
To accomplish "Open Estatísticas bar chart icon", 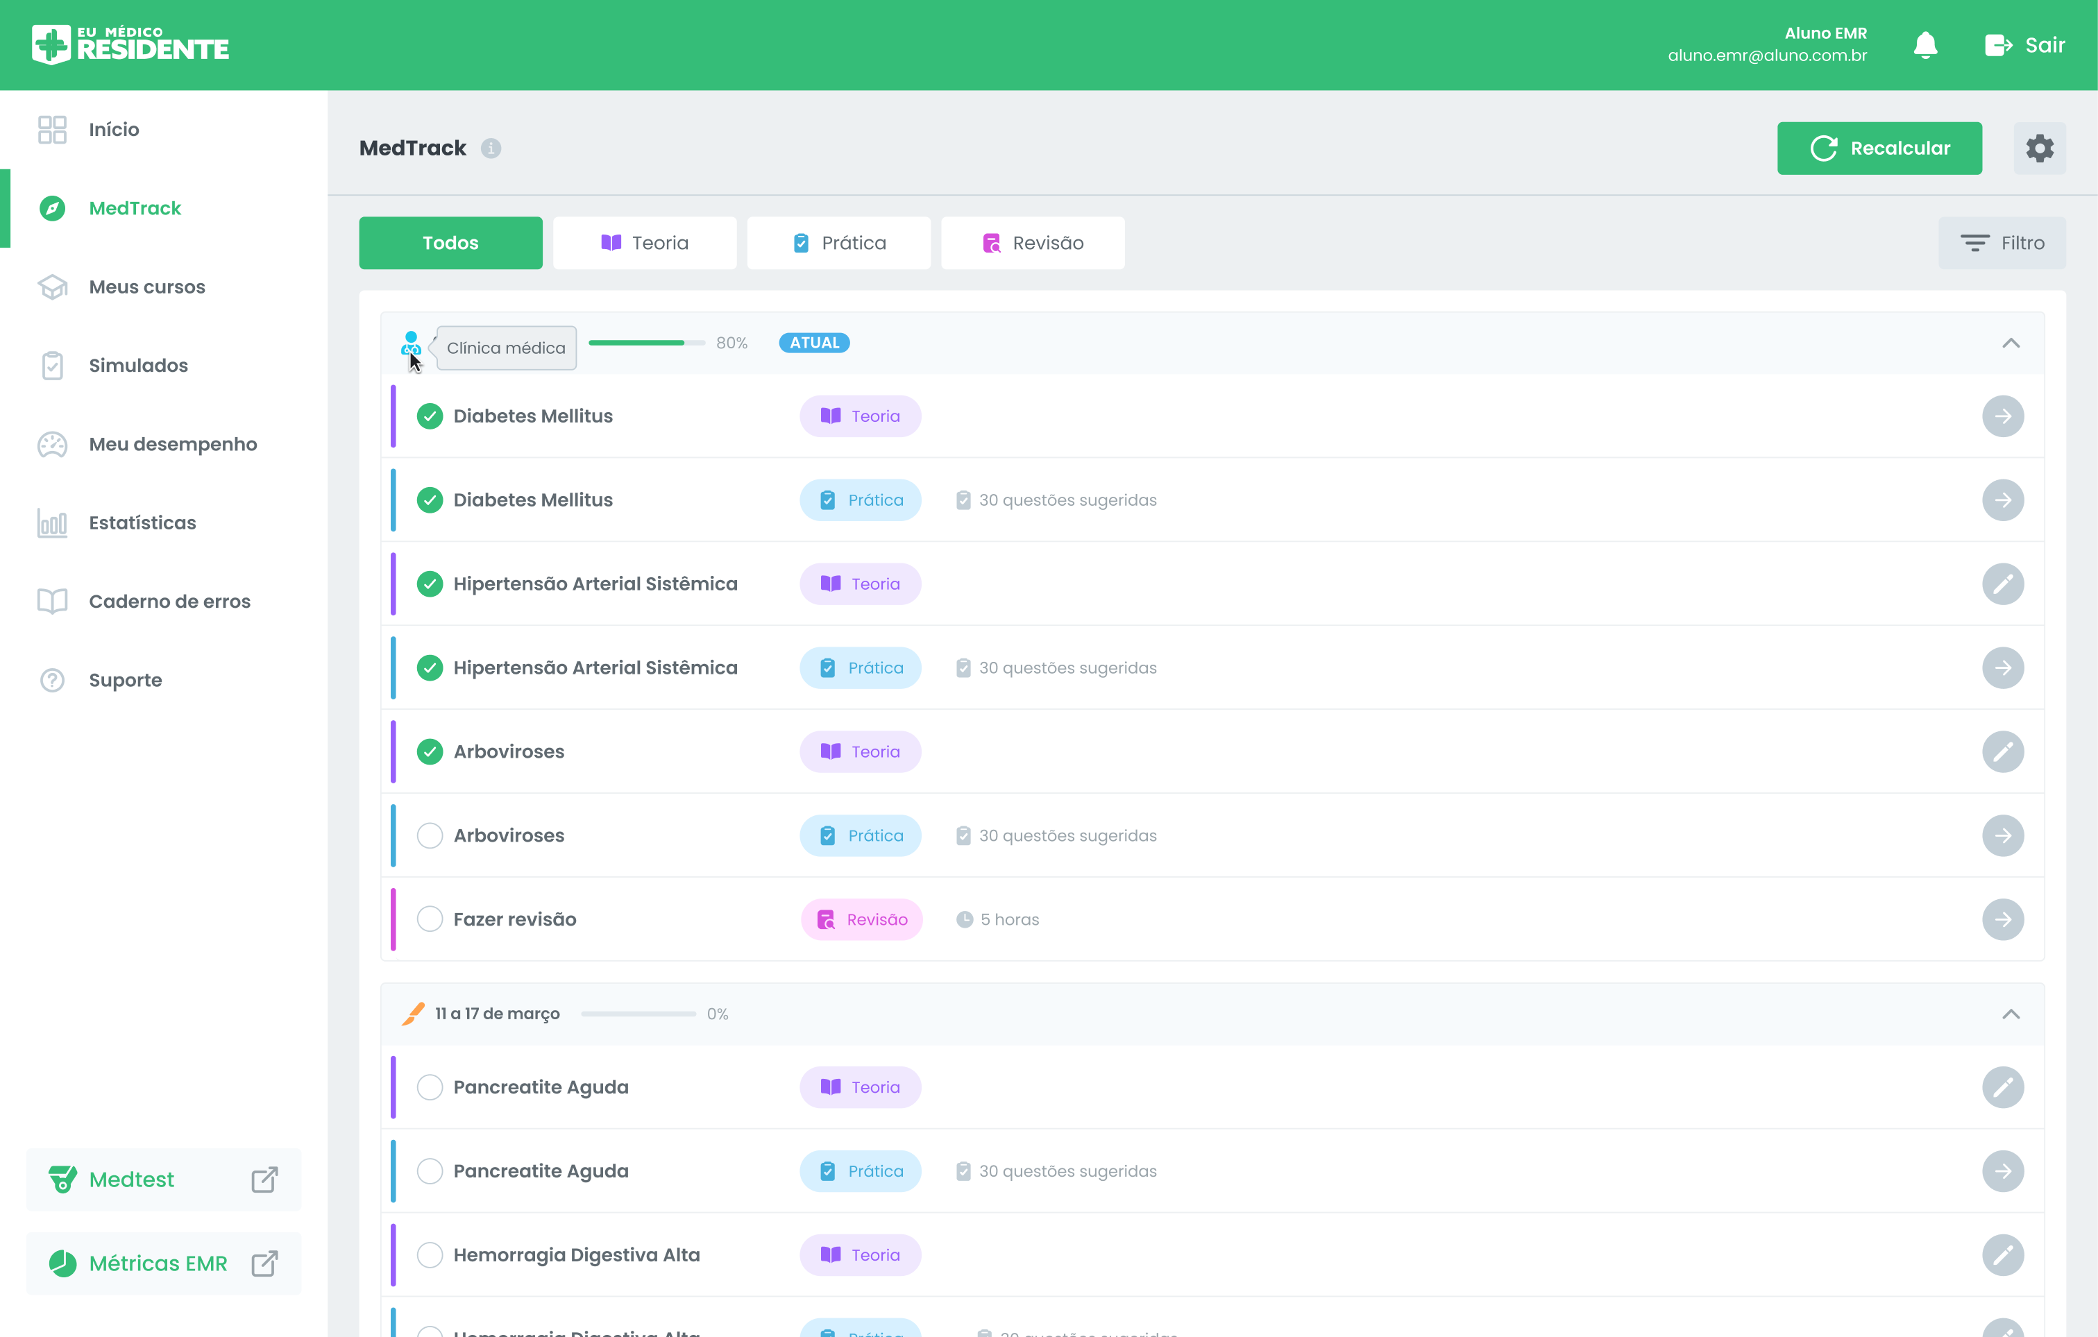I will point(52,522).
